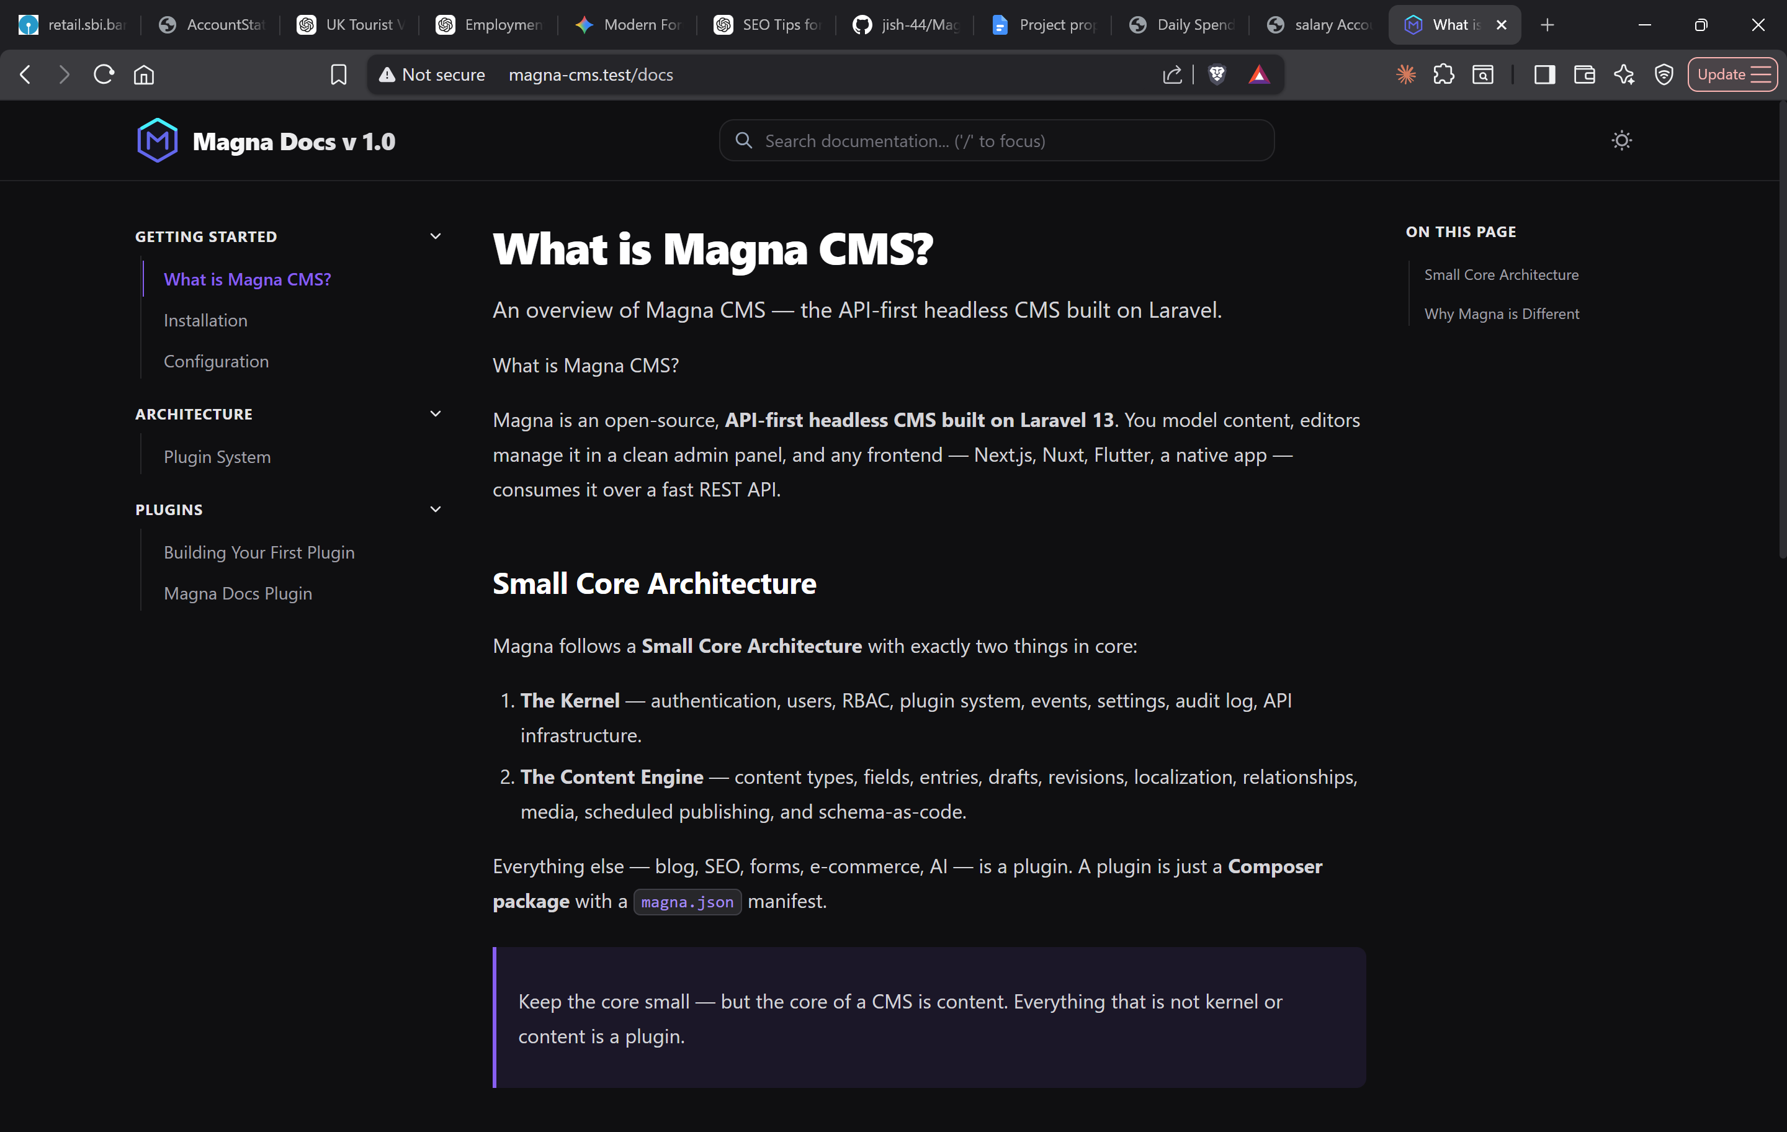This screenshot has width=1787, height=1132.
Task: Open the Installation page
Action: tap(205, 320)
